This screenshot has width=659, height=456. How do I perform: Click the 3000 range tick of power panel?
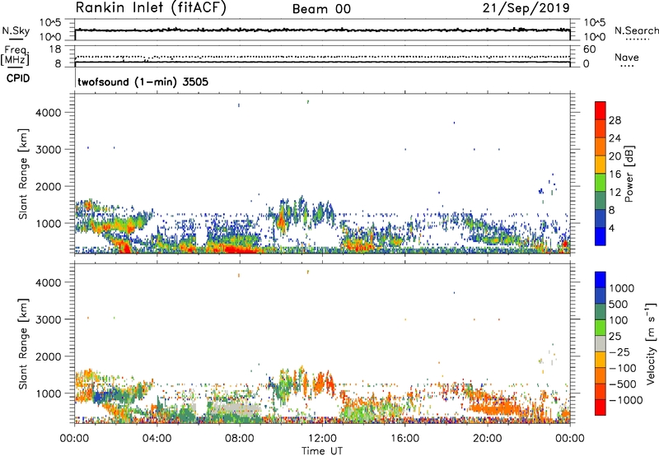[x=48, y=150]
